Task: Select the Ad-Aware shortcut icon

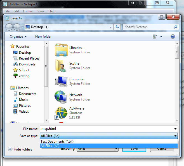Action: 61,113
